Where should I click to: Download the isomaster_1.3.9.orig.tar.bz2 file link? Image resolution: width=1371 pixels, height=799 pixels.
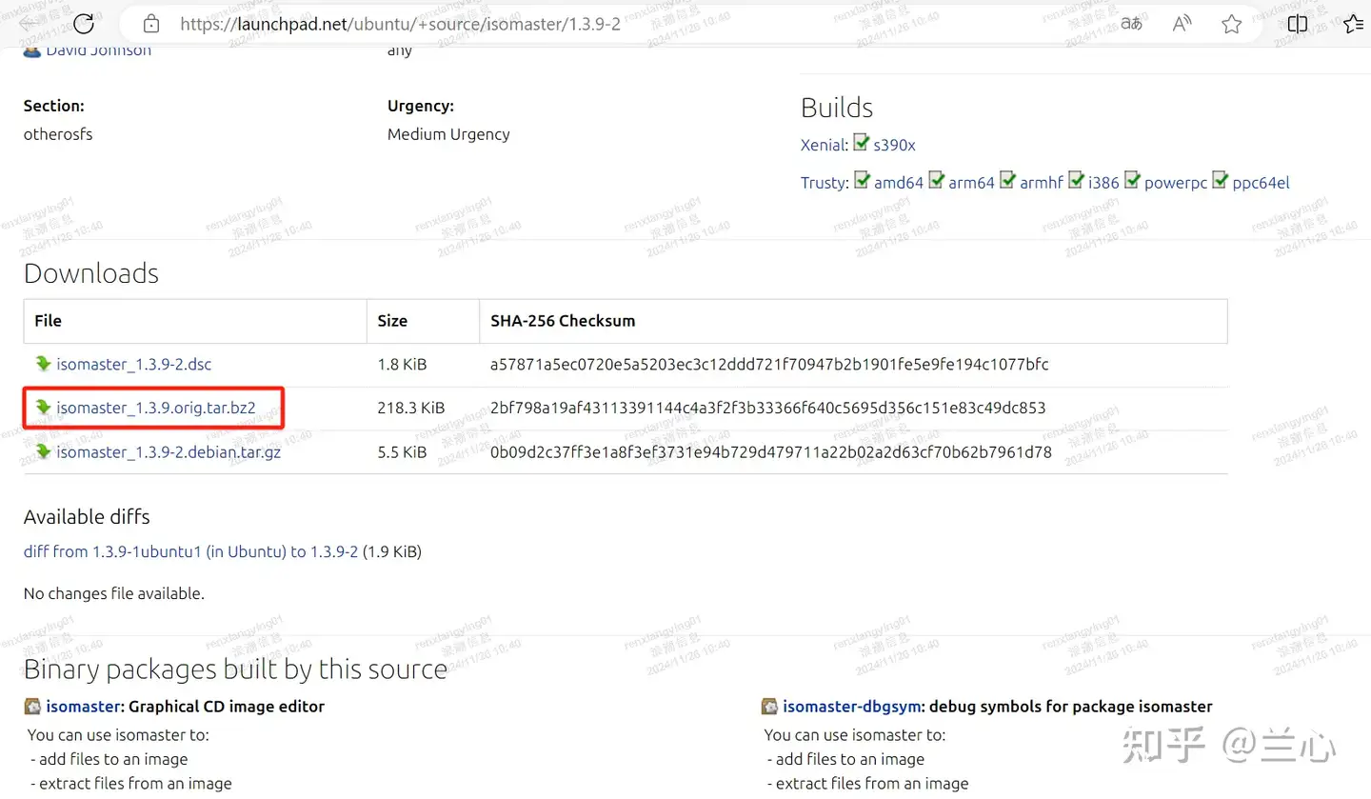pos(156,408)
